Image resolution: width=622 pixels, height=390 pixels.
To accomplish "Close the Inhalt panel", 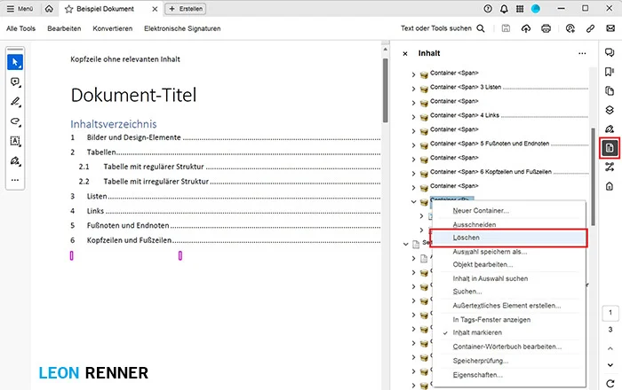I will coord(405,53).
